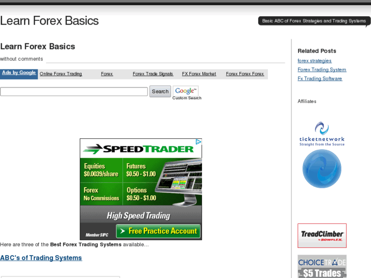The height and width of the screenshot is (278, 371).
Task: Follow the FX Forex Market ad link
Action: pyautogui.click(x=199, y=74)
